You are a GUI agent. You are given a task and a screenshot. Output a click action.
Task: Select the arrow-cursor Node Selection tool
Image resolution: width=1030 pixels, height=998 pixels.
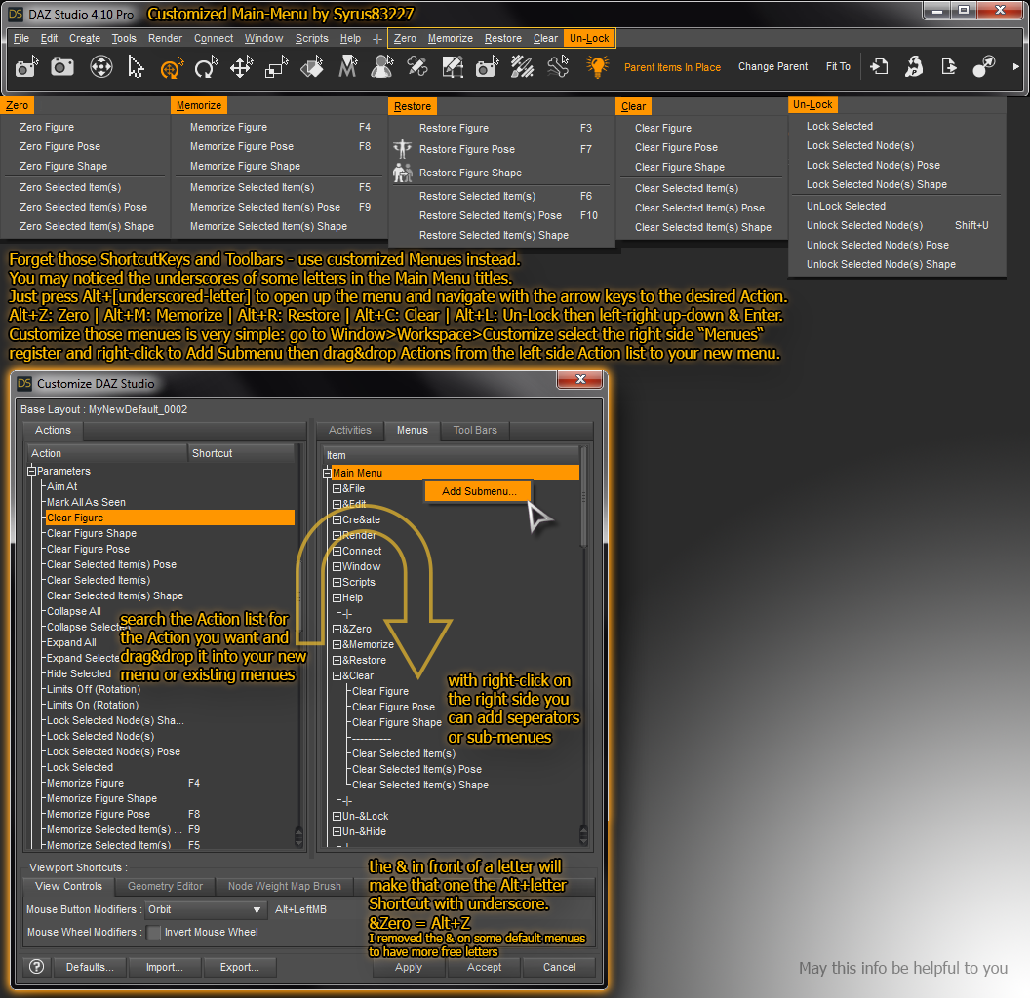(x=136, y=67)
